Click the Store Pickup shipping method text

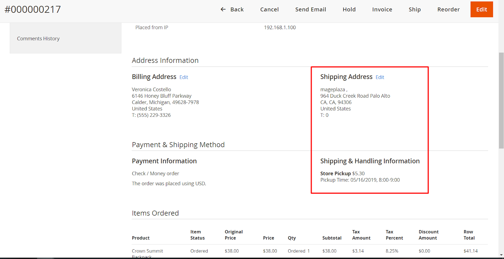click(335, 174)
